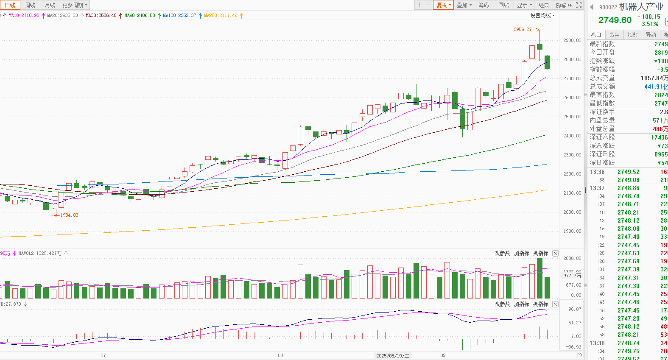668x360 pixels.
Task: Select the 深证换手 row
Action: coord(628,112)
